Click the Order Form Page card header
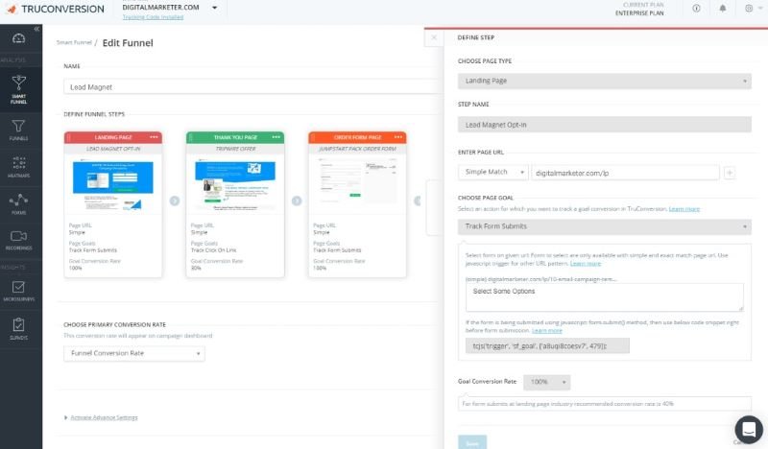The width and height of the screenshot is (768, 449). click(x=357, y=137)
